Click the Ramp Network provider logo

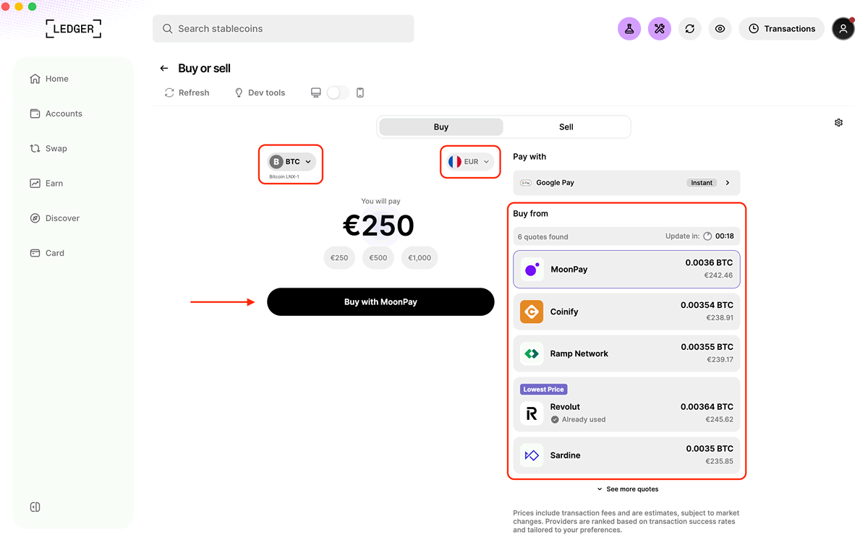click(532, 353)
